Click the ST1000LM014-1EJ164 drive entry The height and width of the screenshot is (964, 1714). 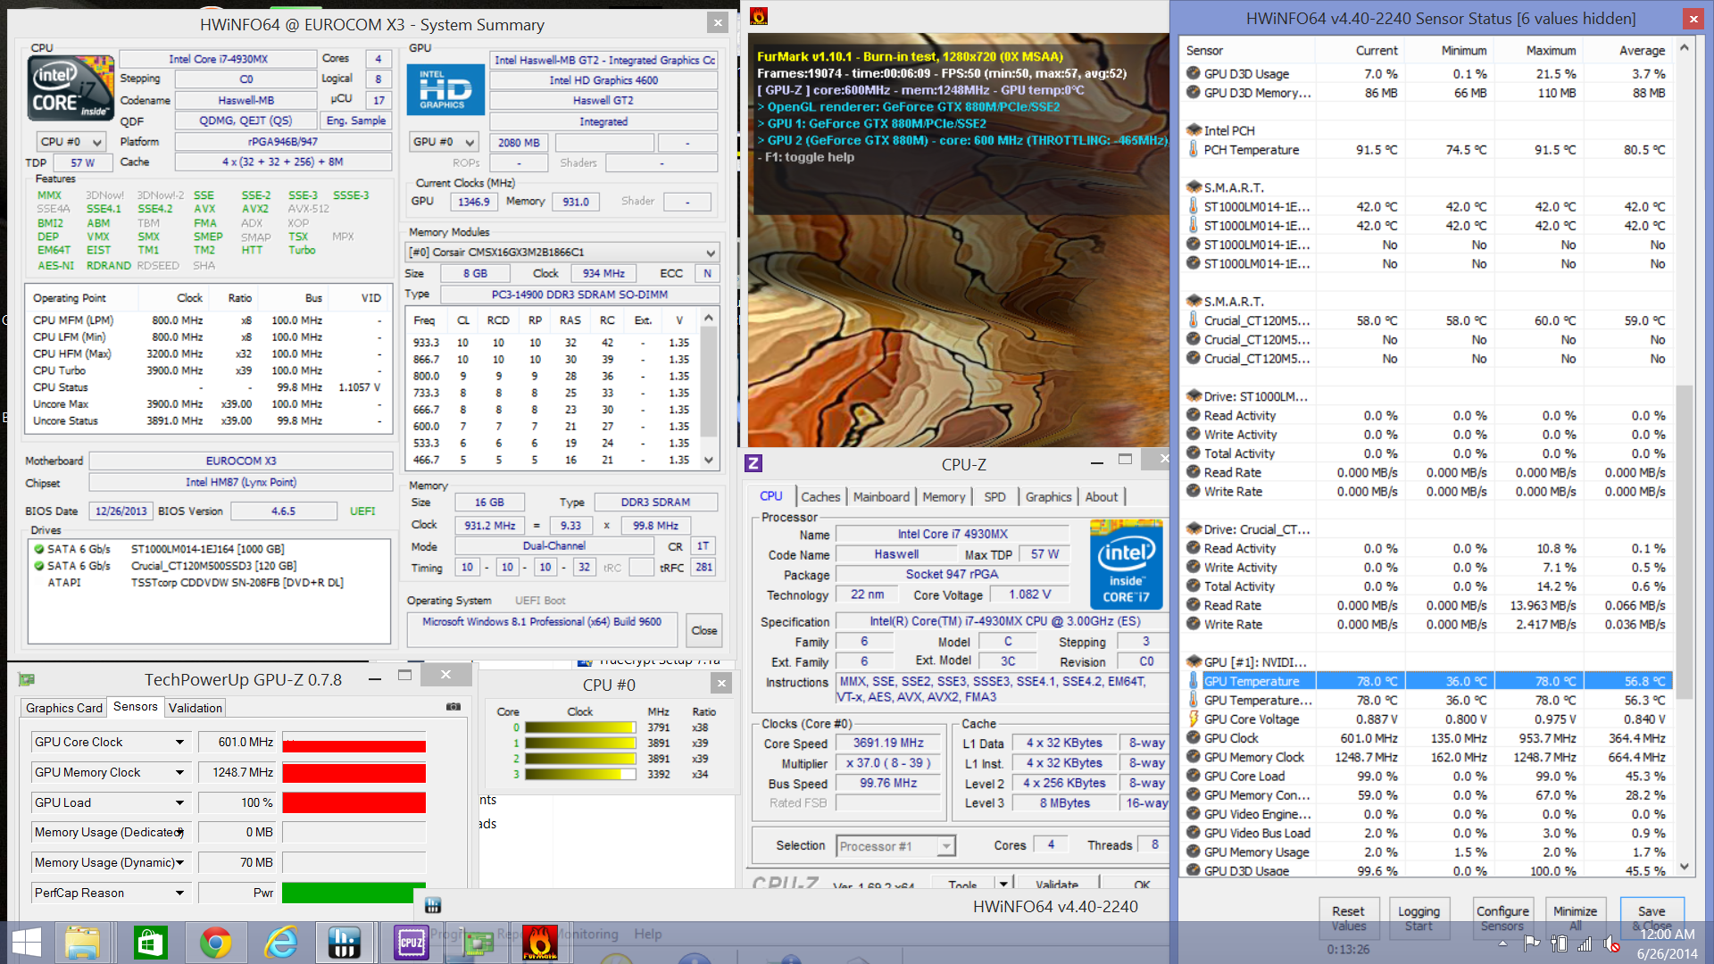pyautogui.click(x=207, y=549)
